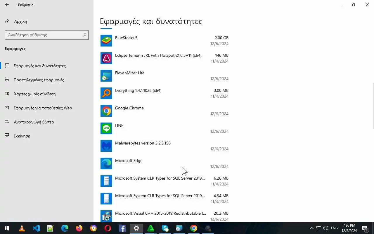Viewport: 374px width, 234px height.
Task: Click the 6.26 MB size value
Action: click(x=221, y=178)
